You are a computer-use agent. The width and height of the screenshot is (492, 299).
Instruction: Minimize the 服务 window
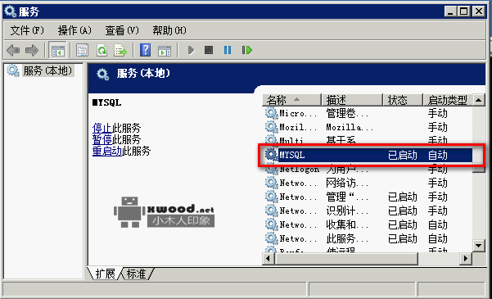pyautogui.click(x=450, y=11)
